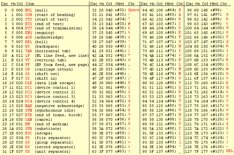The image size is (234, 155).
Task: Click the red NUL abbreviation in first row
Action: 28,10
